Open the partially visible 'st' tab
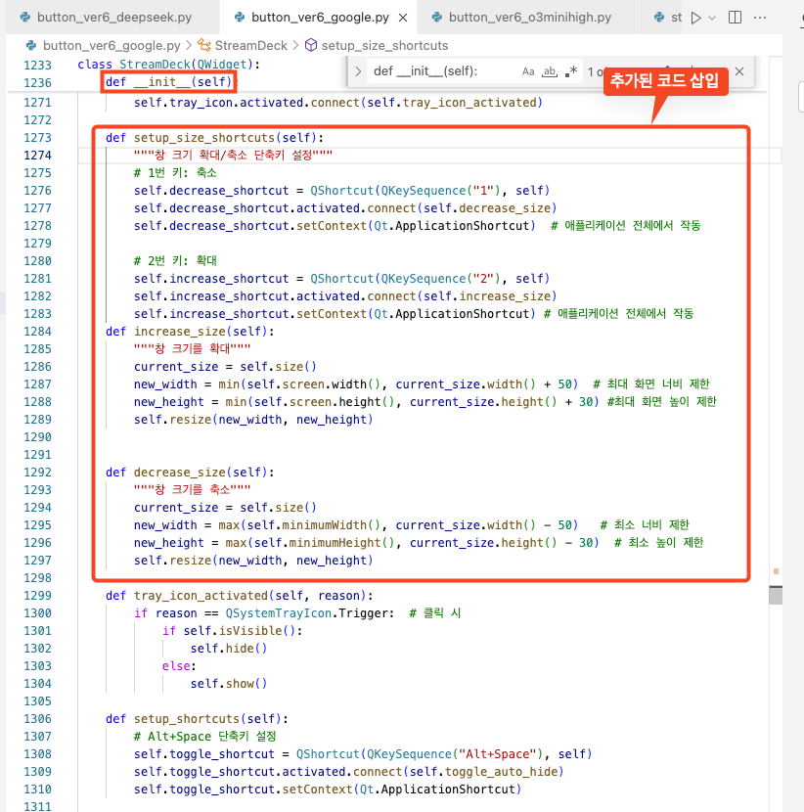The image size is (804, 812). [x=668, y=17]
